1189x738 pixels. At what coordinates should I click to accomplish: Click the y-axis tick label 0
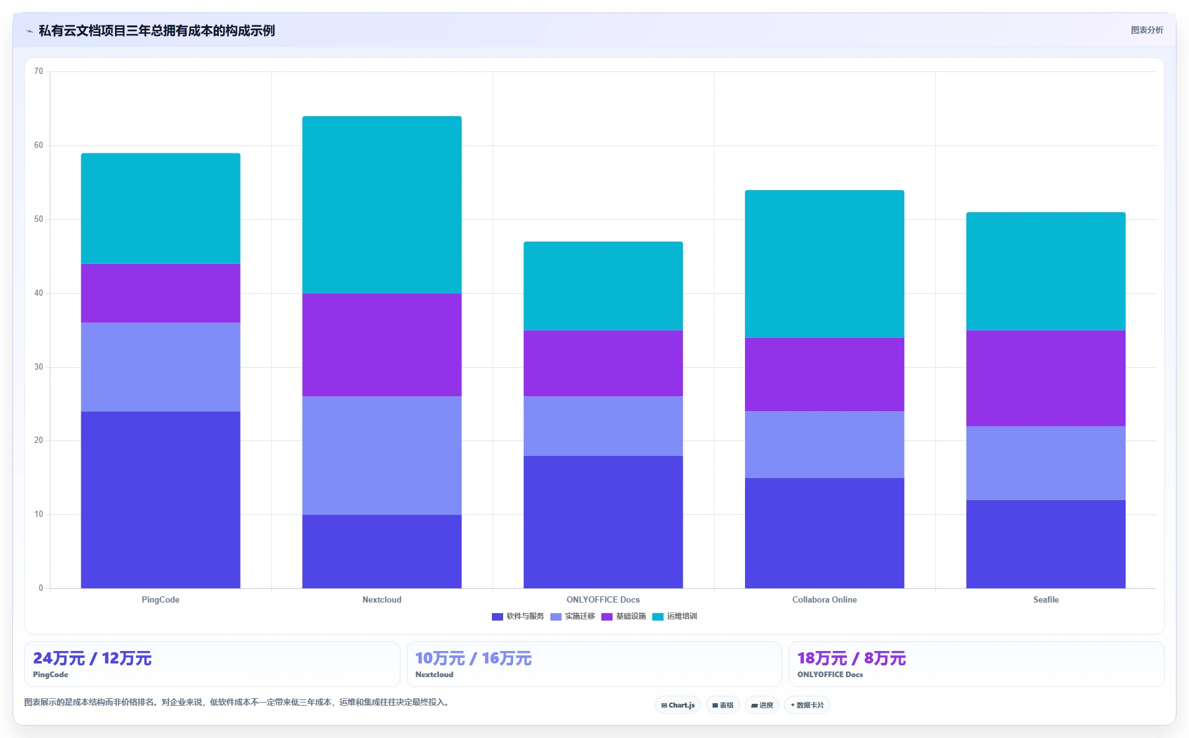coord(41,588)
